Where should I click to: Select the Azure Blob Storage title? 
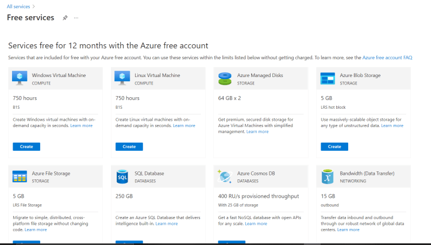[360, 75]
